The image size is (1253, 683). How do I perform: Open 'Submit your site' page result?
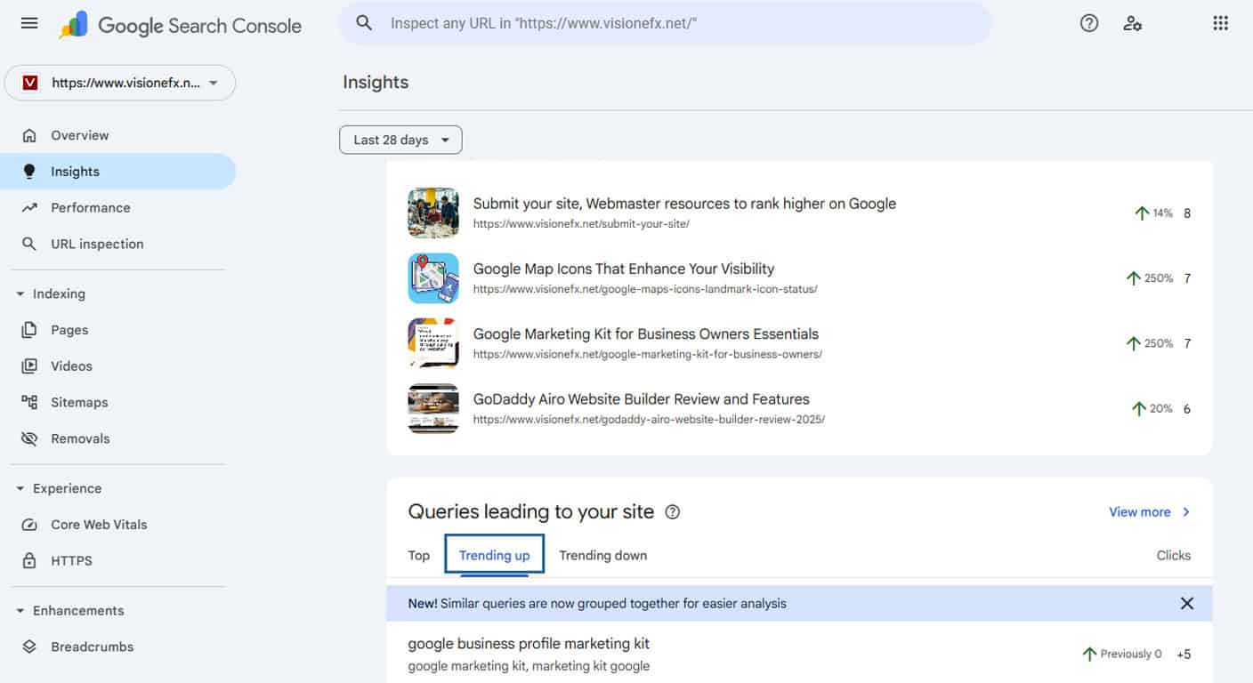pos(683,204)
